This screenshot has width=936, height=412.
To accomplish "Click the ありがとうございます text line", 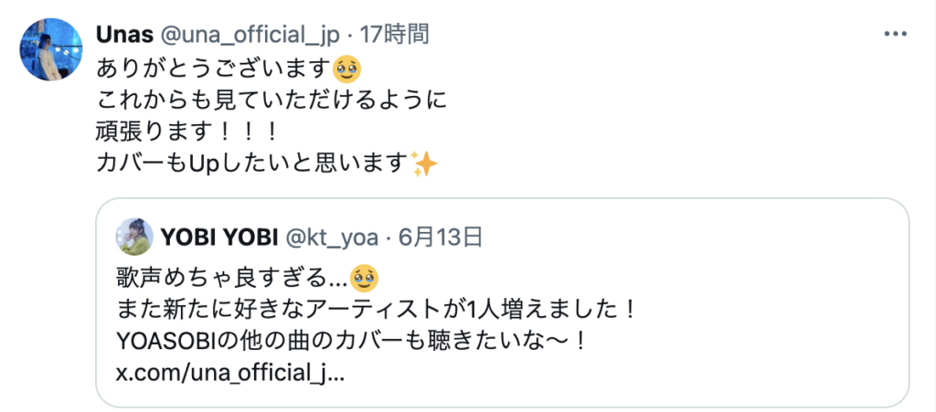I will [x=214, y=71].
